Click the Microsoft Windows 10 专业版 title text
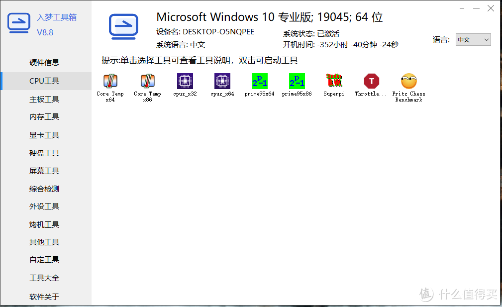 click(x=269, y=17)
